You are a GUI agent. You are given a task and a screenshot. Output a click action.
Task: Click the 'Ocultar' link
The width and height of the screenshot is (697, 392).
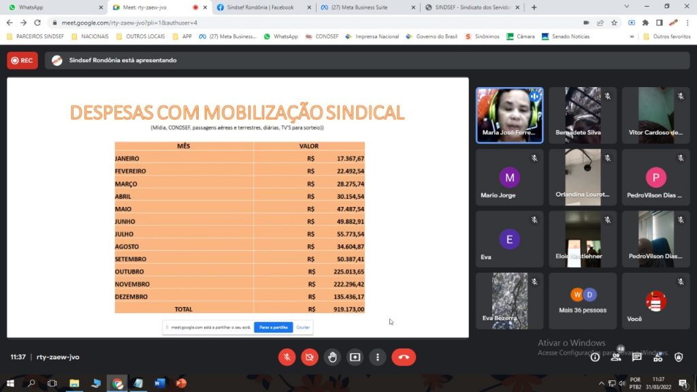(303, 327)
